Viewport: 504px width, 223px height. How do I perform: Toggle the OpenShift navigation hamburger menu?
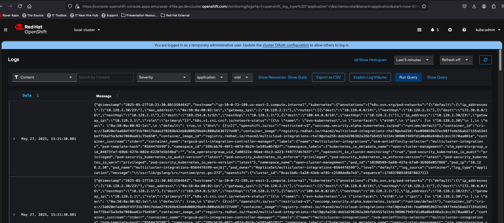pyautogui.click(x=6, y=30)
